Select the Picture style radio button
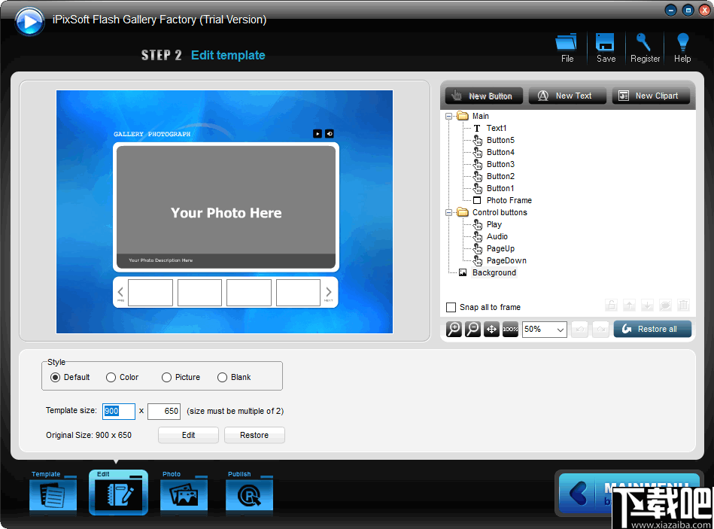The width and height of the screenshot is (714, 529). 167,378
